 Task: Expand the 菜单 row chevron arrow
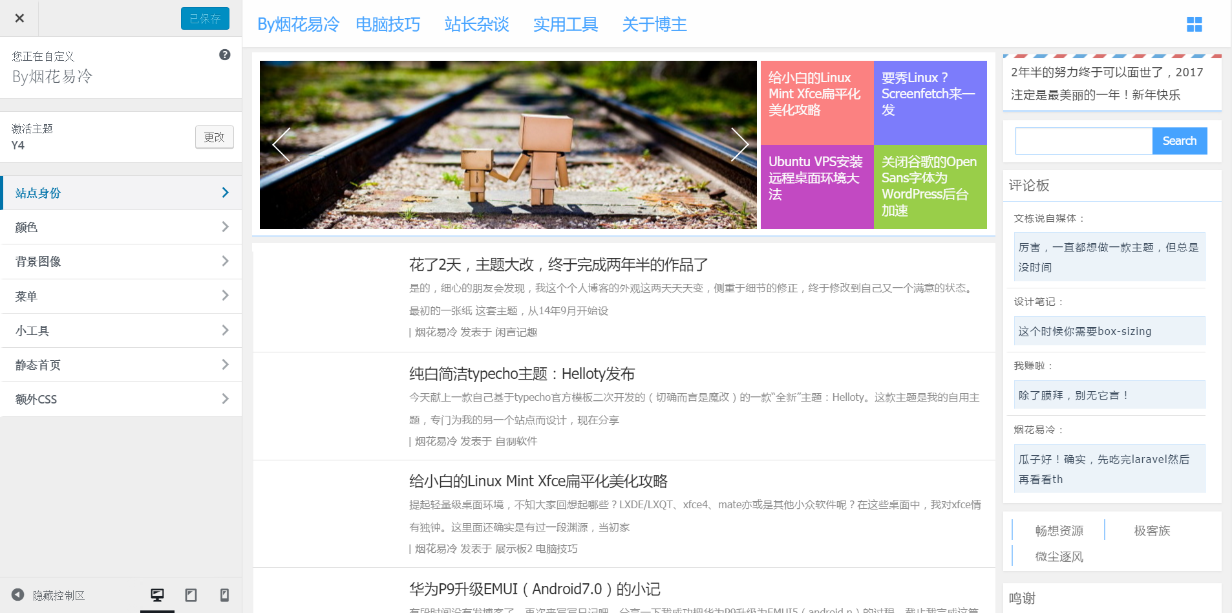click(x=225, y=296)
